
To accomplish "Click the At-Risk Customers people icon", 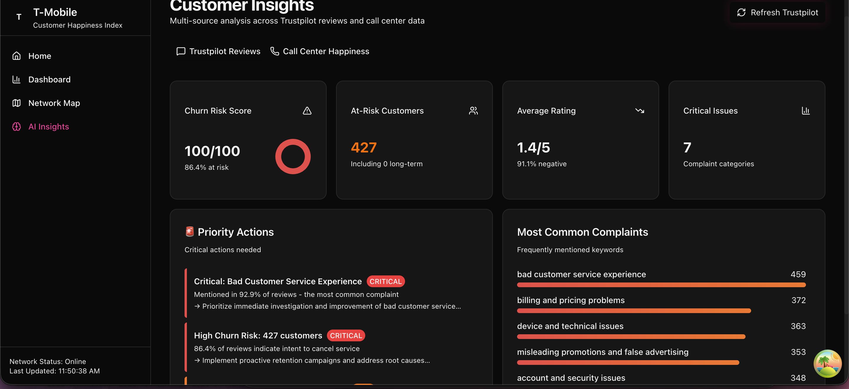I will (x=473, y=111).
